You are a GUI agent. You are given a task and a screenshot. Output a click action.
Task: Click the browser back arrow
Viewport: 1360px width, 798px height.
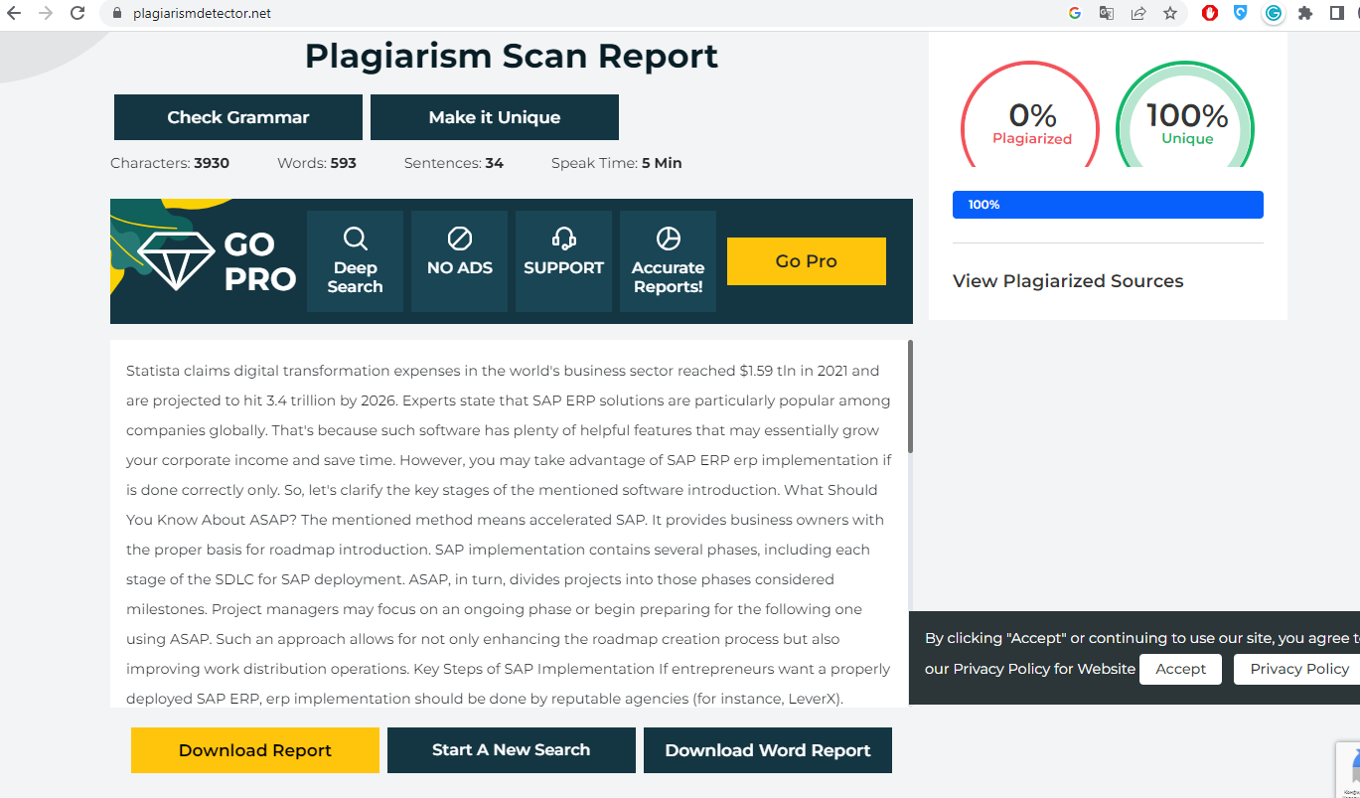pyautogui.click(x=14, y=13)
